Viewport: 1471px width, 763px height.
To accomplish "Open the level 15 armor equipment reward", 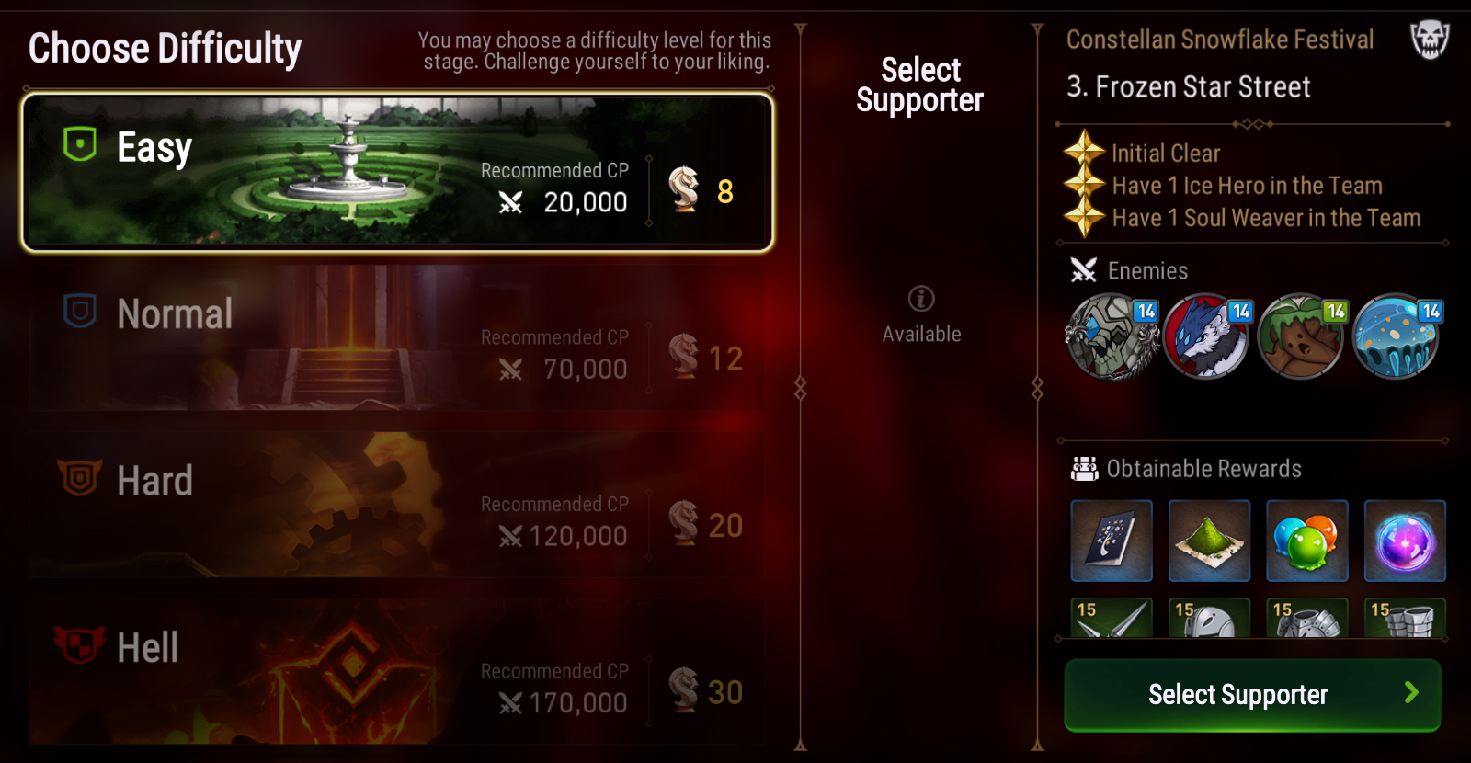I will click(1307, 618).
